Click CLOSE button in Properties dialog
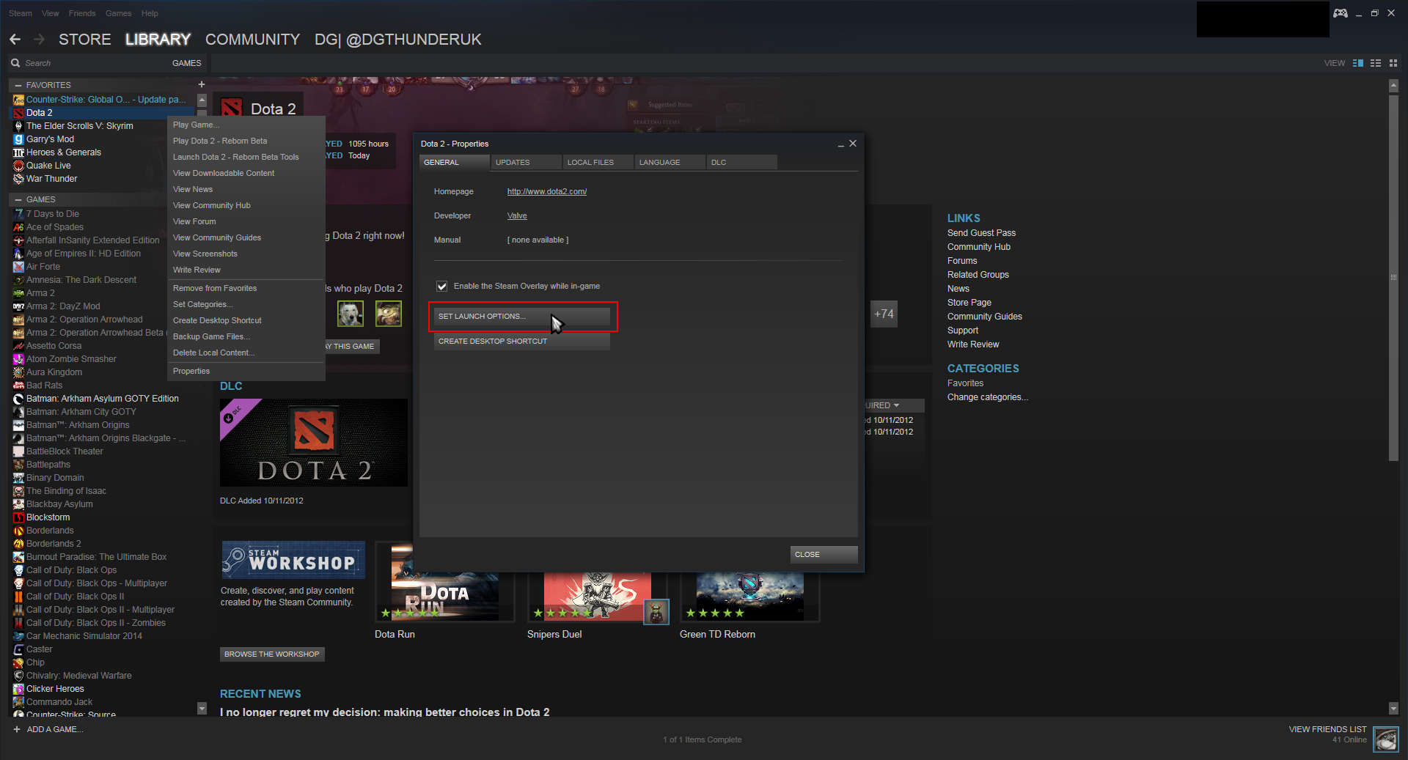The image size is (1408, 760). (824, 555)
